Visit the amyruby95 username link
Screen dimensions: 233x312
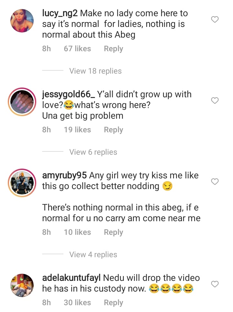(64, 175)
